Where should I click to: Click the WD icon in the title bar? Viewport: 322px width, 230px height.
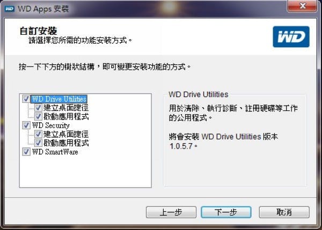pyautogui.click(x=9, y=9)
